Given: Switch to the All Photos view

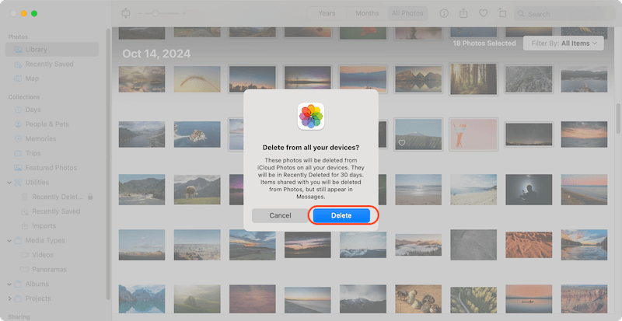Looking at the screenshot, I should [x=407, y=13].
